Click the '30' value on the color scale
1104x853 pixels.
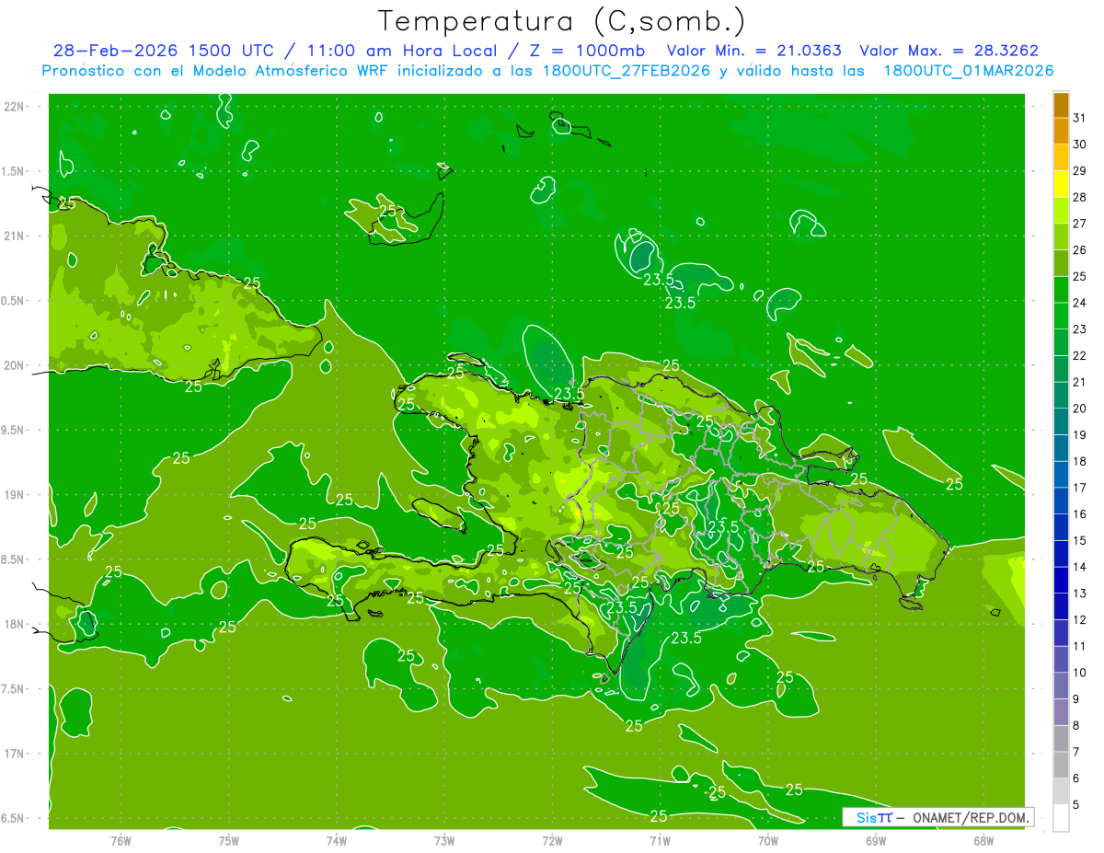point(1080,144)
